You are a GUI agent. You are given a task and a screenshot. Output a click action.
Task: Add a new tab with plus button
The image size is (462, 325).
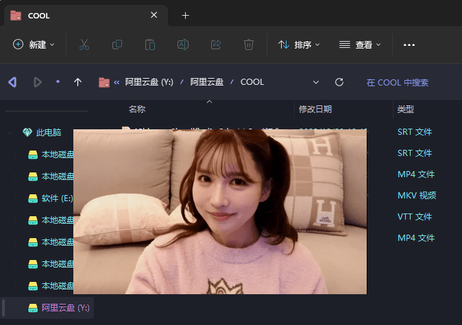[185, 16]
